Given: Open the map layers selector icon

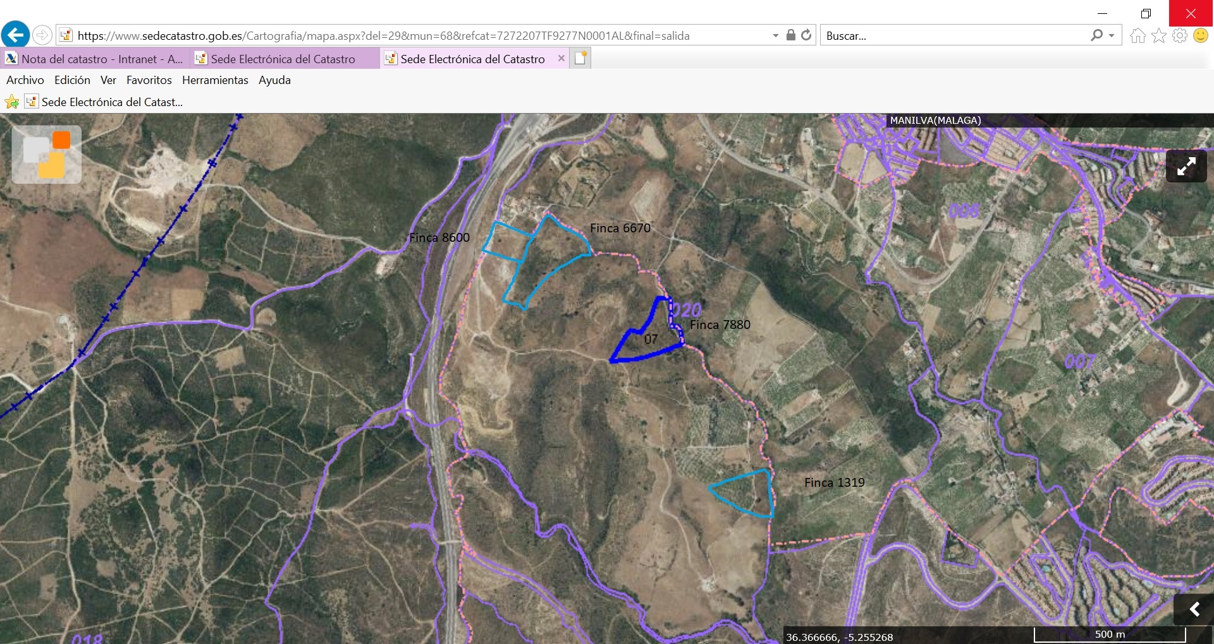Looking at the screenshot, I should (x=47, y=154).
